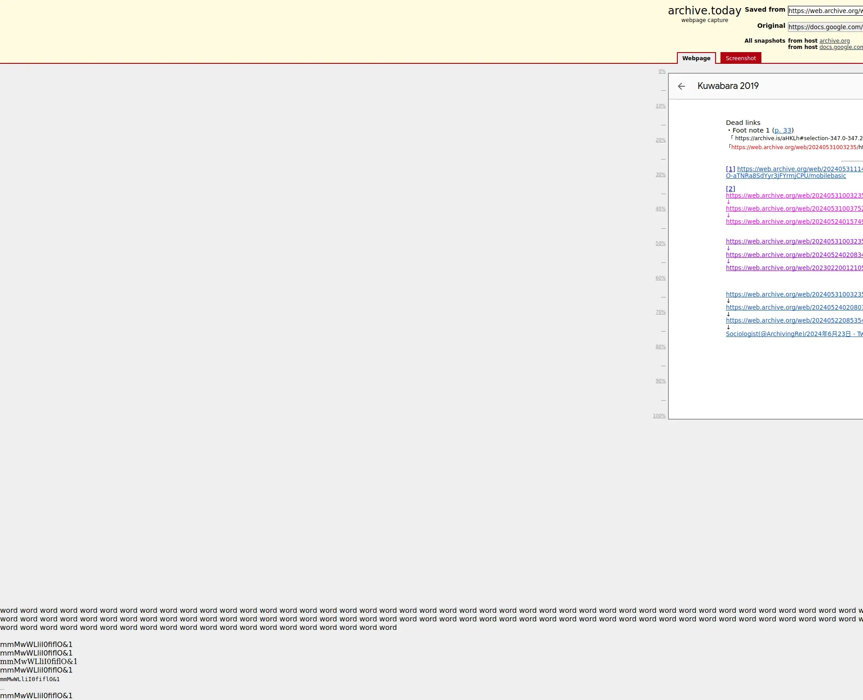Click the [1] reference link
Viewport: 863px width, 700px height.
pos(730,169)
